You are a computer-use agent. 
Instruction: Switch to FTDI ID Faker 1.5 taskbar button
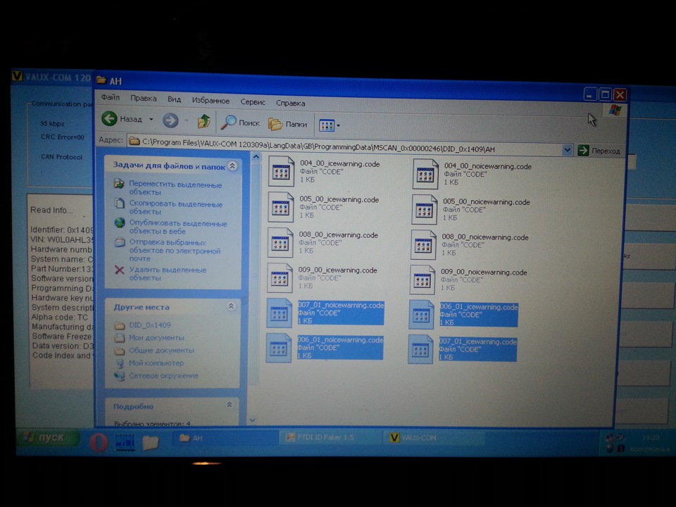[330, 437]
